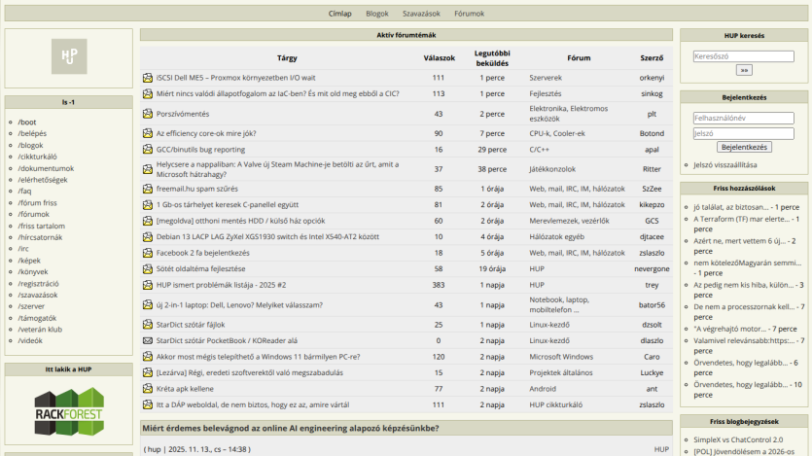
Task: Open recent comment jó találat, az biztosan
Action: tap(731, 207)
